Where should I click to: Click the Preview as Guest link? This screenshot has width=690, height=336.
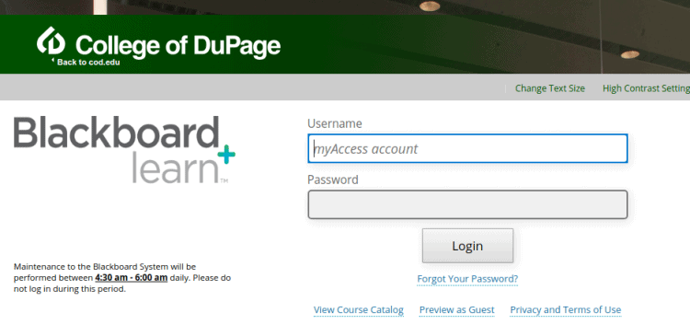[456, 309]
